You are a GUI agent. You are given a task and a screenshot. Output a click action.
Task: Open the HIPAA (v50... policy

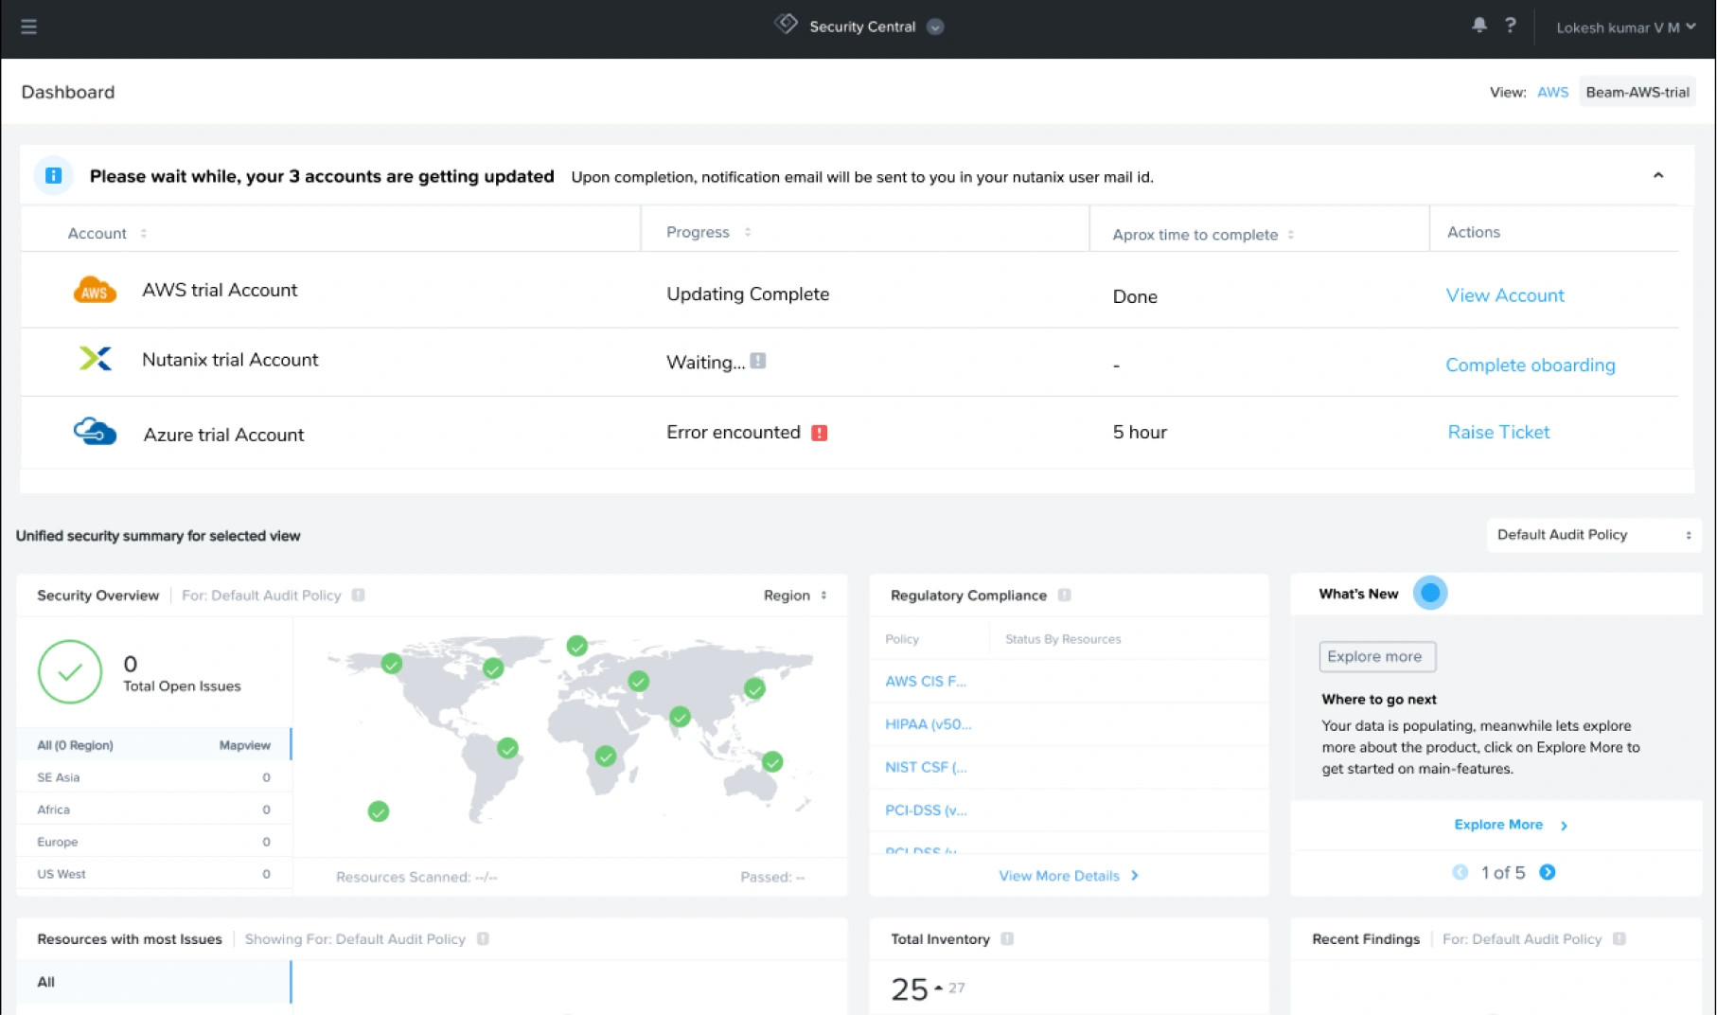pos(929,724)
